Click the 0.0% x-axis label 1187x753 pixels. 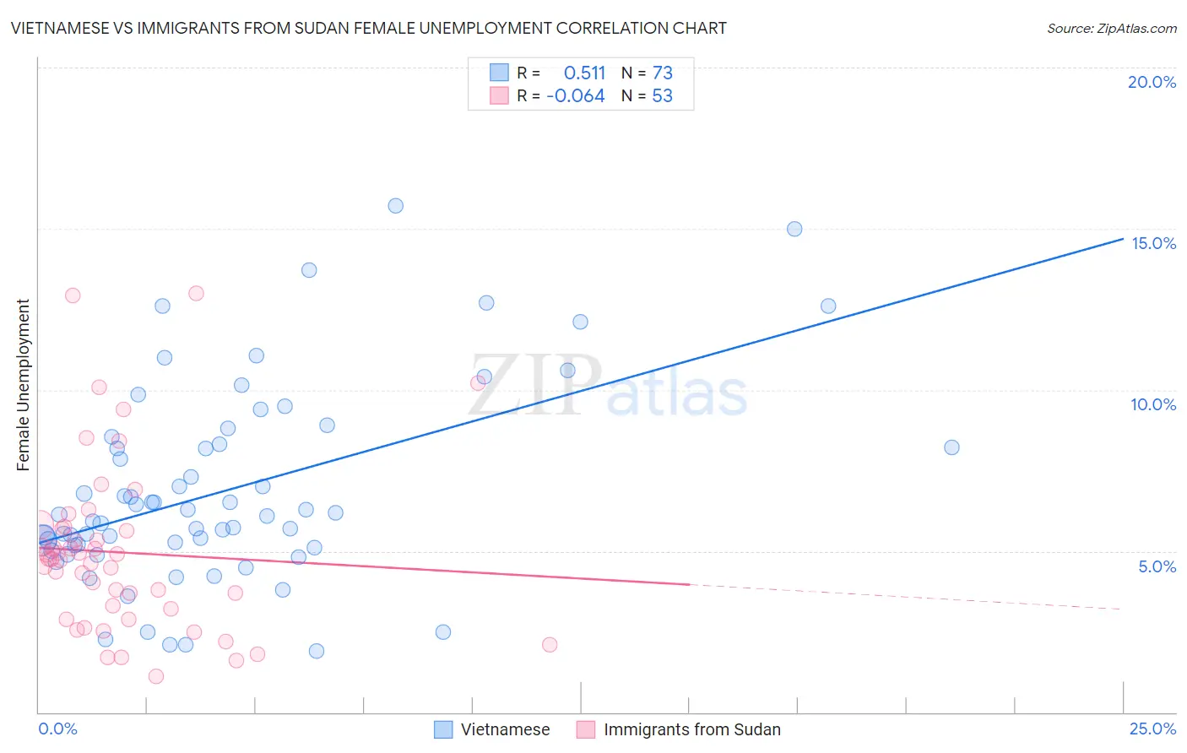[57, 729]
